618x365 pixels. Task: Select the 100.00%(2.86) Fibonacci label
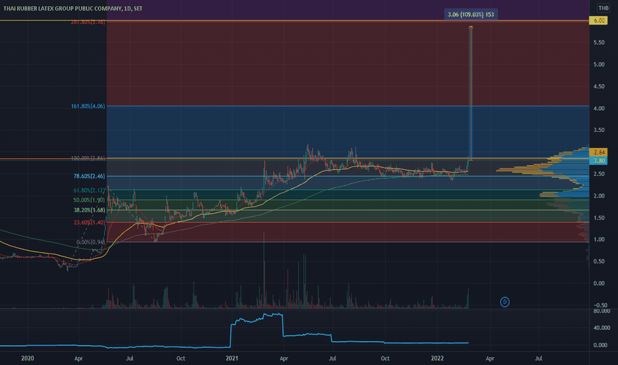[88, 158]
